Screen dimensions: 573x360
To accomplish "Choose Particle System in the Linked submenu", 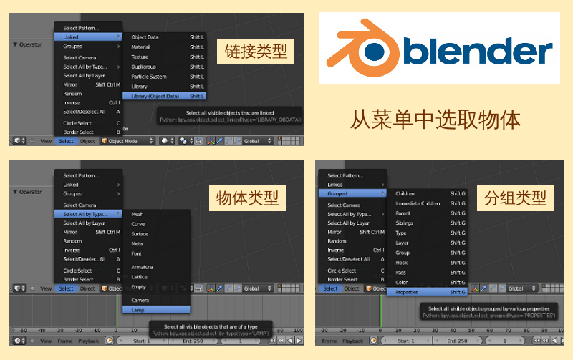I will [165, 77].
